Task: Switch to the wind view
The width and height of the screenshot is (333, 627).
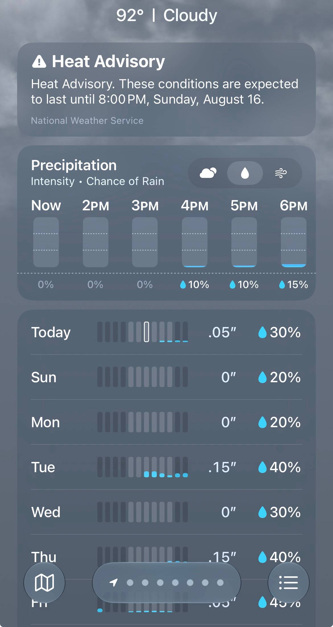Action: click(x=281, y=173)
